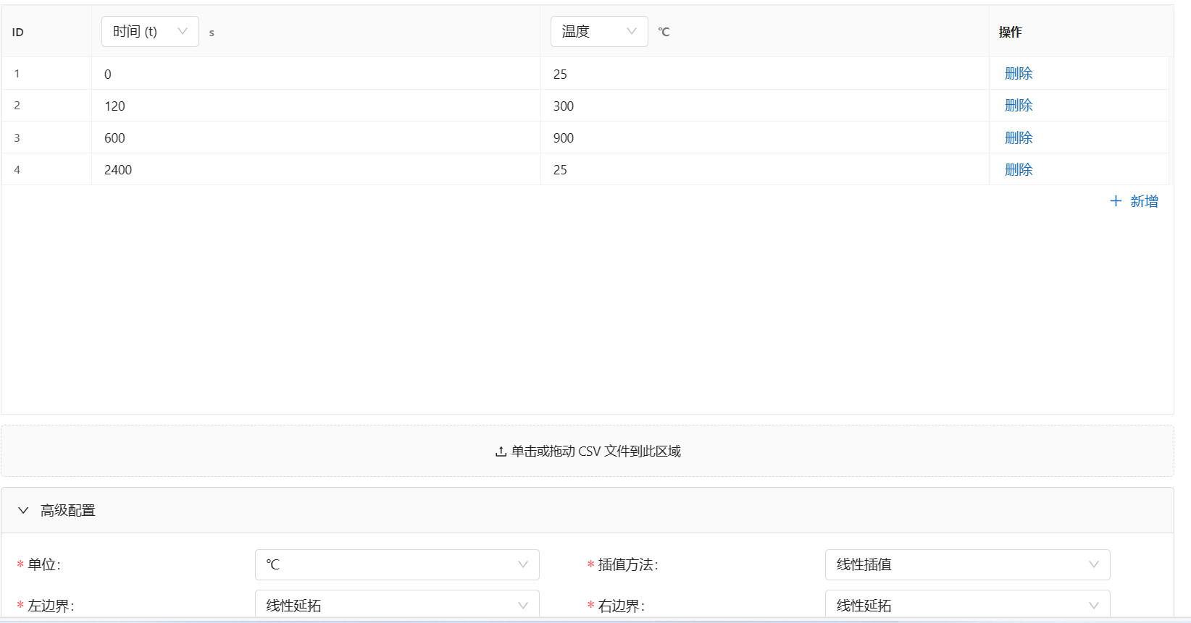Click the 高级配置 title text
Viewport: 1191px width, 623px height.
(x=68, y=510)
